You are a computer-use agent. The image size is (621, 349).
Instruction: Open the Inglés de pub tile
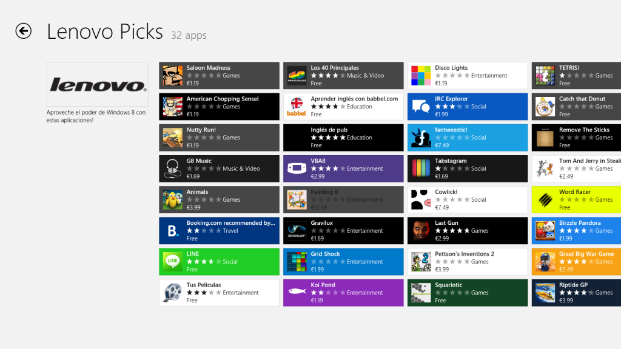(x=343, y=138)
